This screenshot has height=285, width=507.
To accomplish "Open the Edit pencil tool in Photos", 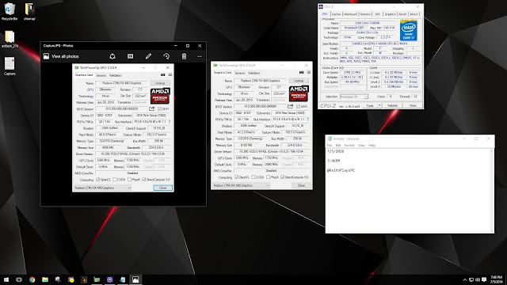I will coord(148,56).
